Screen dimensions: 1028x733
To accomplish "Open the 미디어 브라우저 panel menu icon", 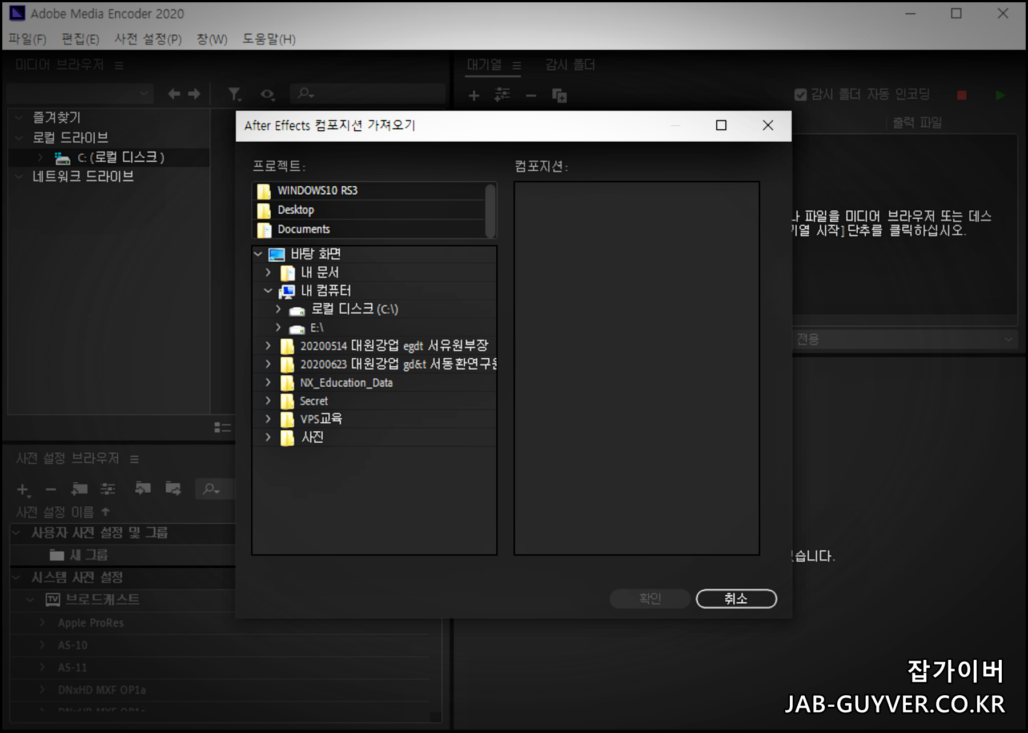I will tap(119, 66).
